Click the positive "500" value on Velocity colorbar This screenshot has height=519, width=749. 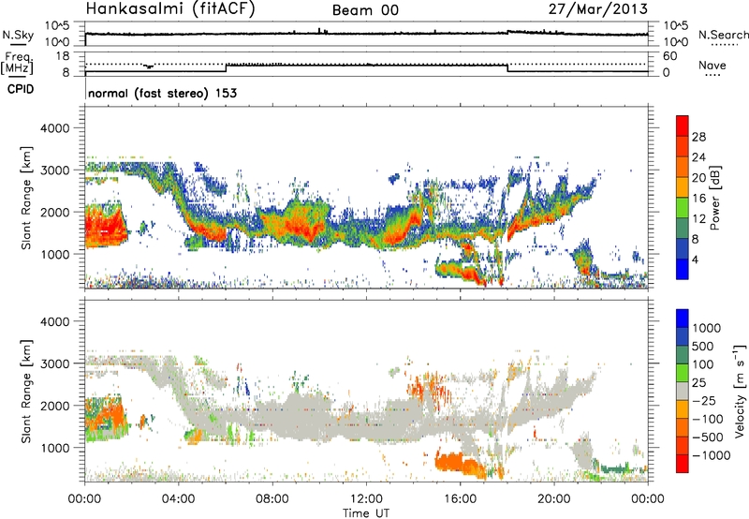pos(703,346)
